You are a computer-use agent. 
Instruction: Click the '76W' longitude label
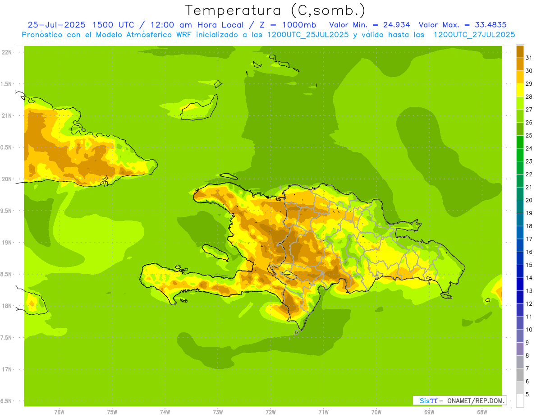pyautogui.click(x=59, y=412)
